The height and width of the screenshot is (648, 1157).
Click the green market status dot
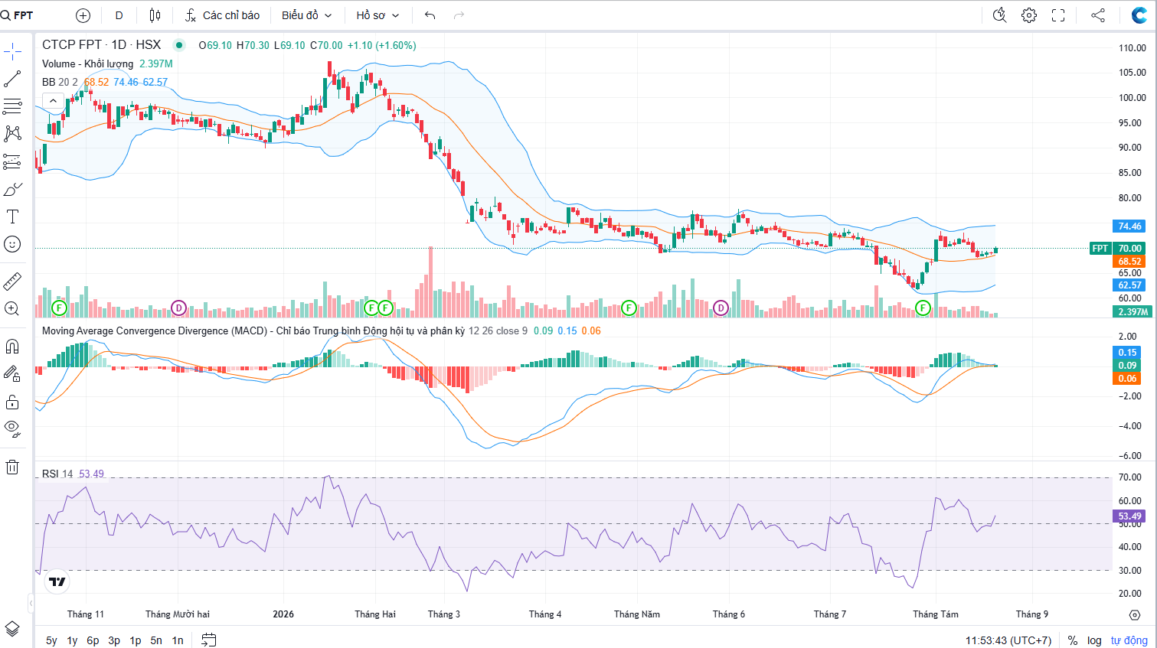click(x=179, y=45)
